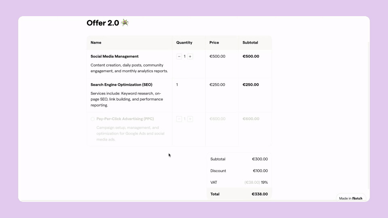The height and width of the screenshot is (218, 388).
Task: Select the Search Engine Optimization (SEO) title
Action: [122, 84]
